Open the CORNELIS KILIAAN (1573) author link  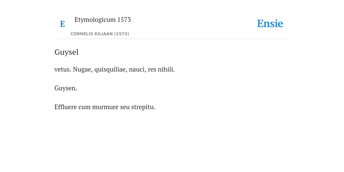click(100, 34)
